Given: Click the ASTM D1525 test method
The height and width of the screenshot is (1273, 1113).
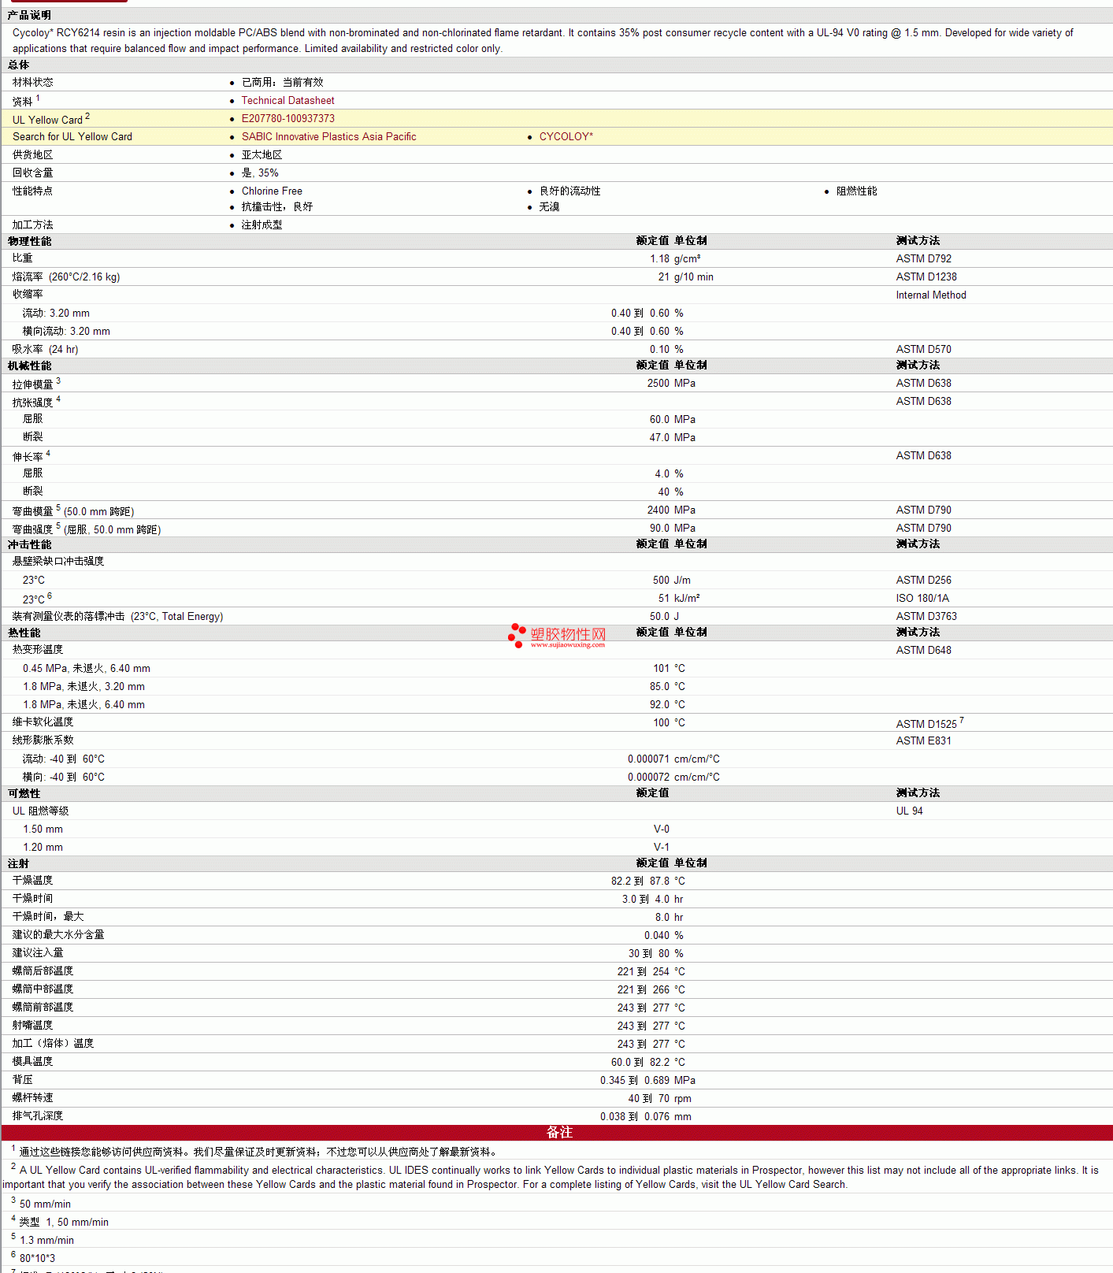Looking at the screenshot, I should (x=926, y=724).
